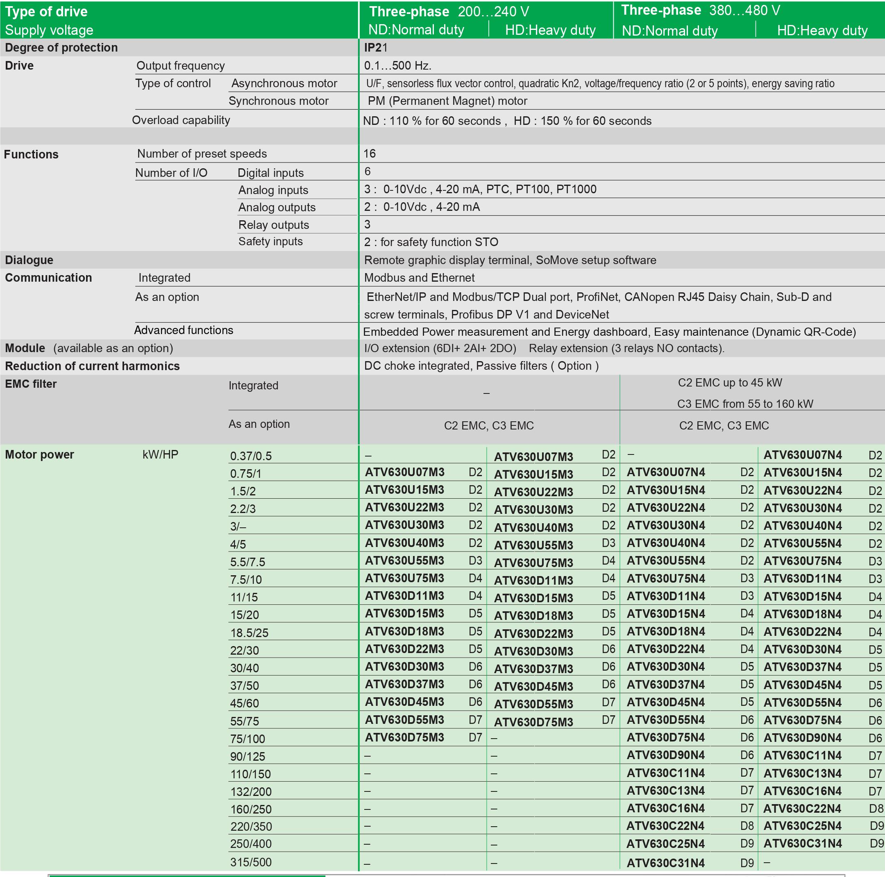Select 'C2 EMC up to 45 kW' text

pos(730,383)
